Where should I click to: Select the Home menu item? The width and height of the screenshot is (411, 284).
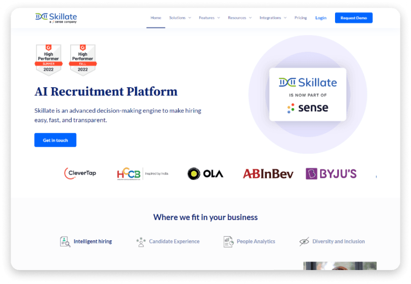coord(155,17)
